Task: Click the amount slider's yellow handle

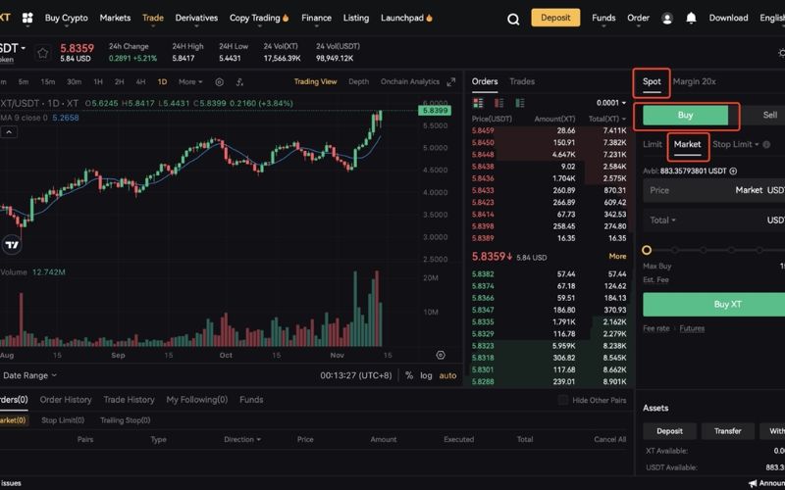Action: pos(647,250)
